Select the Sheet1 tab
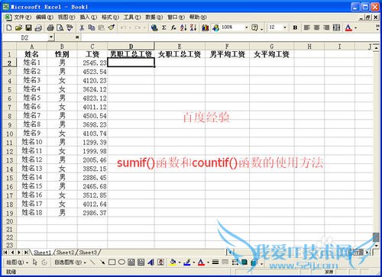Viewport: 382px width, 277px height. [43, 253]
